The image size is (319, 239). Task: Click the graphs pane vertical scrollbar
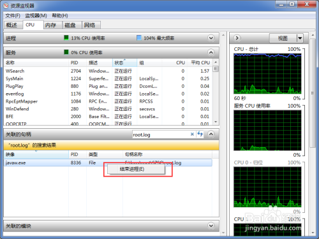313,92
